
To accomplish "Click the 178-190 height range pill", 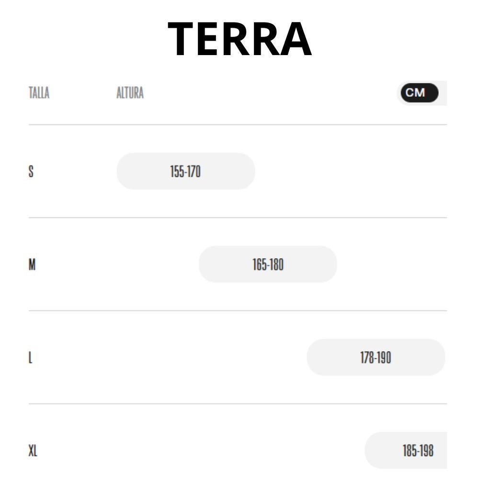I will 376,357.
